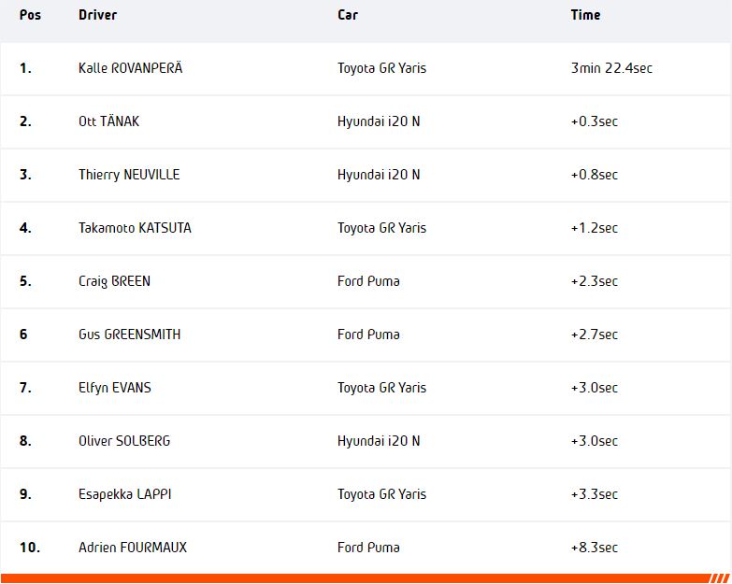Open Thierry NEUVILLE's name
Screen dimensions: 732x584
tap(129, 175)
